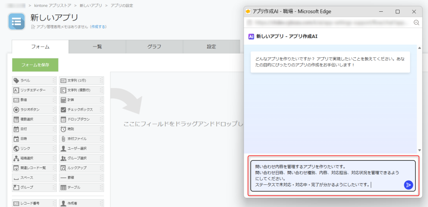Screen dimensions: 428x207
Task: Open the グラフ tab
Action: [154, 47]
